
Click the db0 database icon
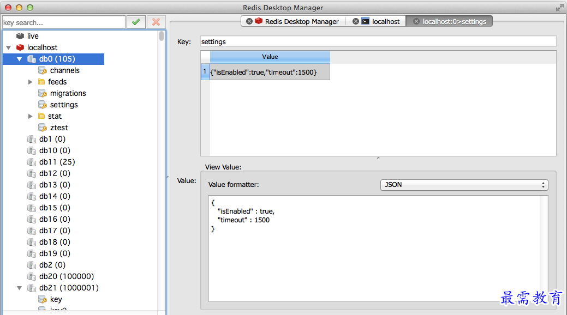32,59
